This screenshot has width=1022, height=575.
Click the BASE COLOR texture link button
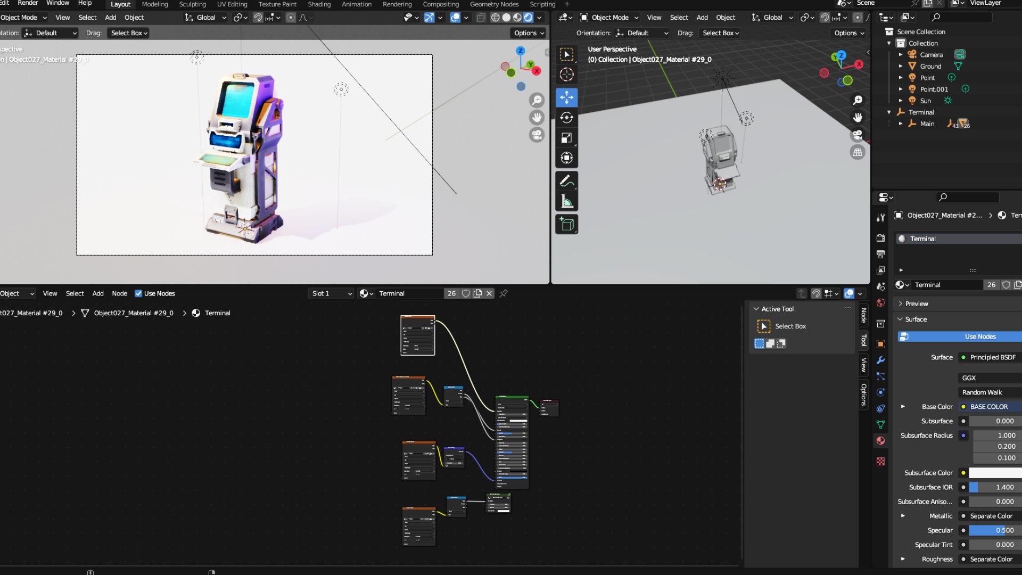[990, 407]
